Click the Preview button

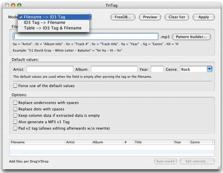[150, 17]
